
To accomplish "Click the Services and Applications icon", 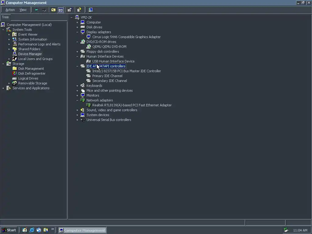I will pyautogui.click(x=9, y=88).
